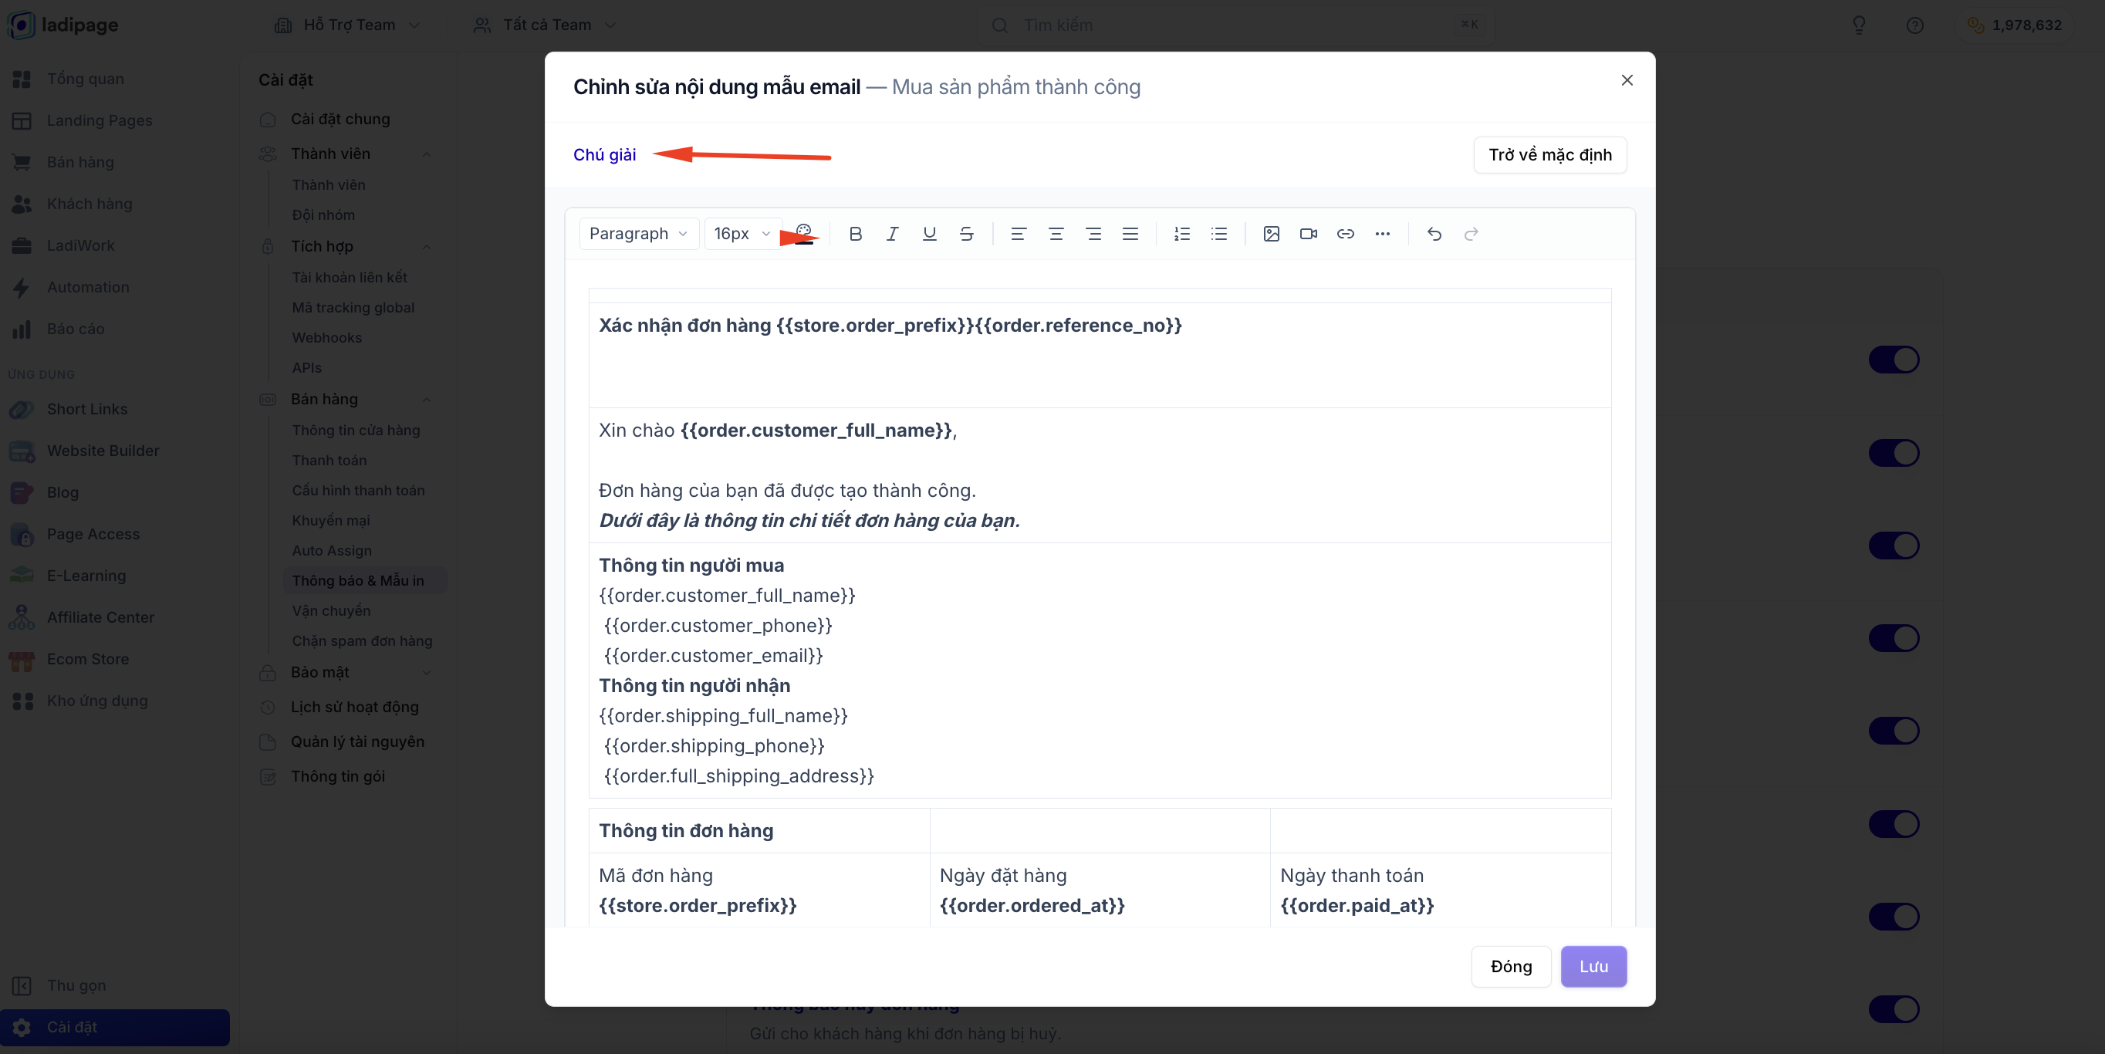The height and width of the screenshot is (1054, 2105).
Task: Apply italic formatting in the editor toolbar
Action: coord(892,234)
